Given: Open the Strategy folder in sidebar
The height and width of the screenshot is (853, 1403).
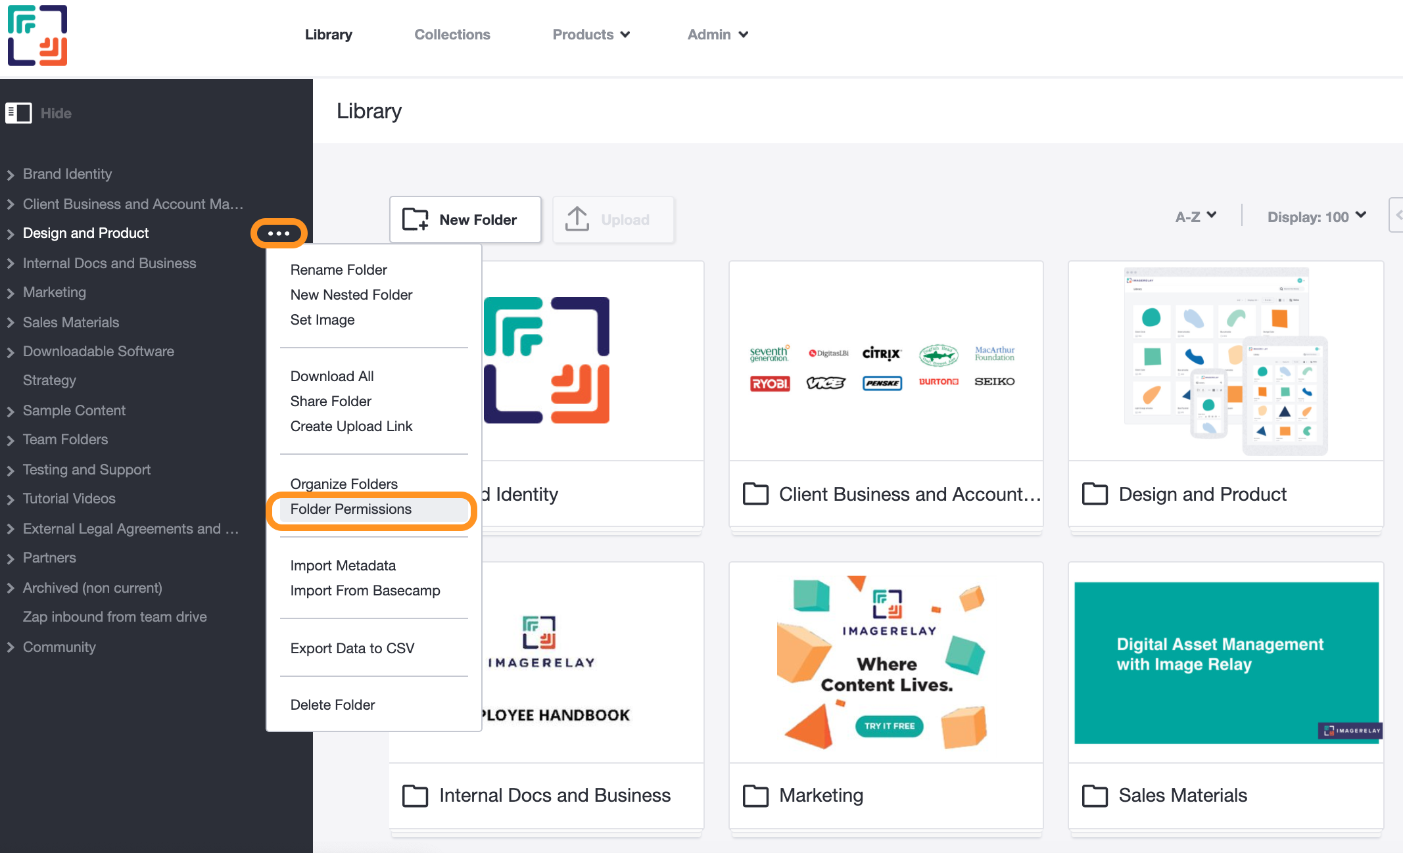Looking at the screenshot, I should (49, 380).
